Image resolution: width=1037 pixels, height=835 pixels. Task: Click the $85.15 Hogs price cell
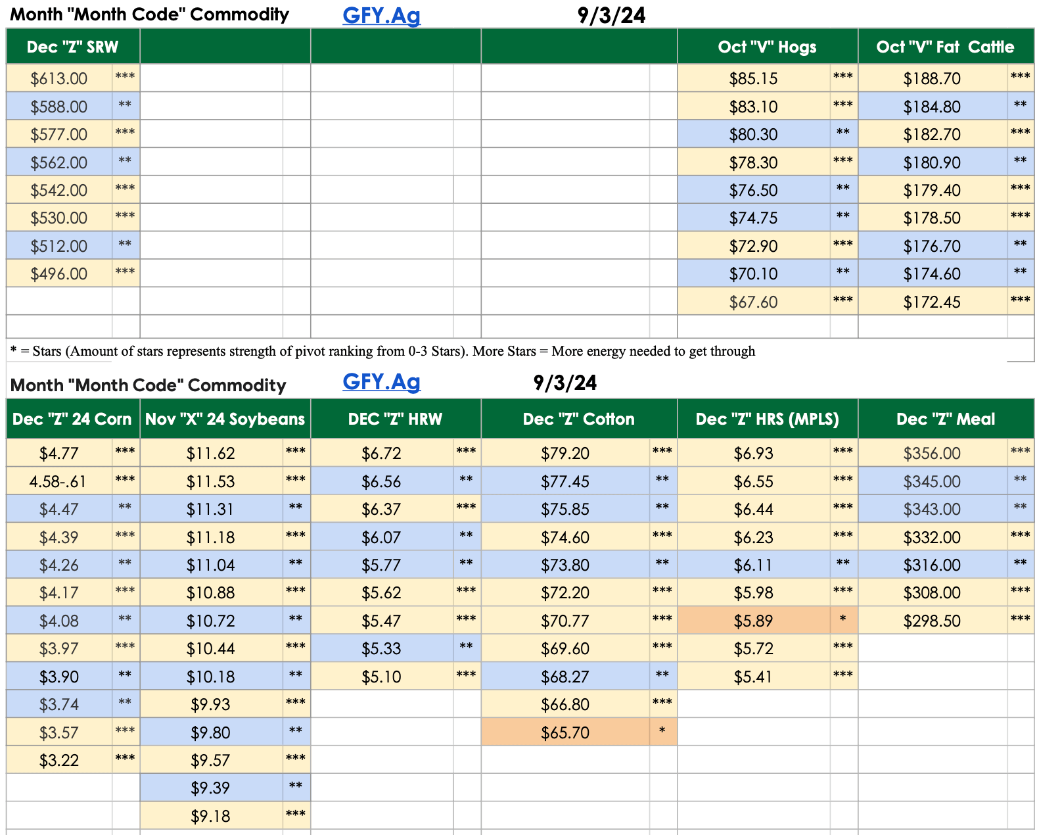pos(753,78)
